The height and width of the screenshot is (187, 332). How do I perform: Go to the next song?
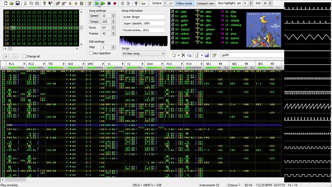[x=128, y=3]
